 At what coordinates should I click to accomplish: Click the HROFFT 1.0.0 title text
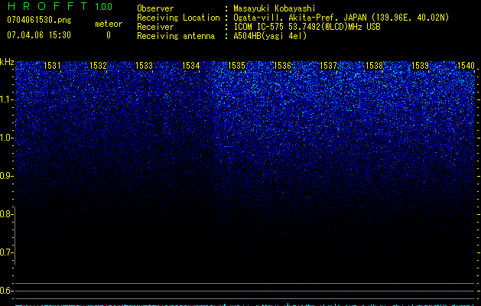(x=60, y=6)
